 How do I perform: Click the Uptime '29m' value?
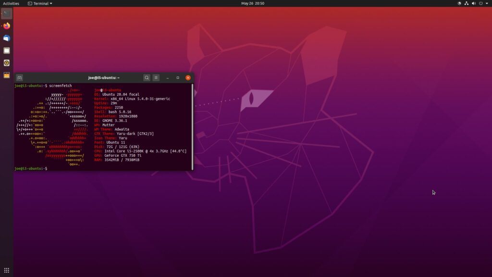[x=113, y=103]
